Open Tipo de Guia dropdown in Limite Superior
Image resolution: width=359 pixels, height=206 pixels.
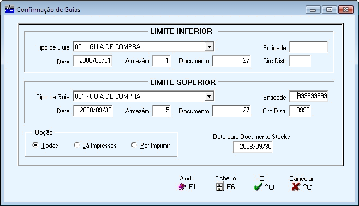(209, 96)
